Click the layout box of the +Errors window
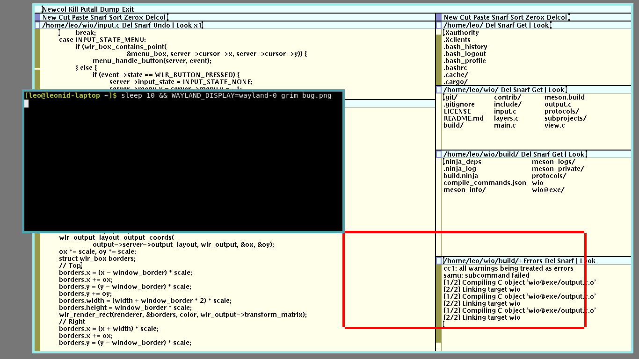Viewport: 639px width, 359px height. [x=438, y=261]
